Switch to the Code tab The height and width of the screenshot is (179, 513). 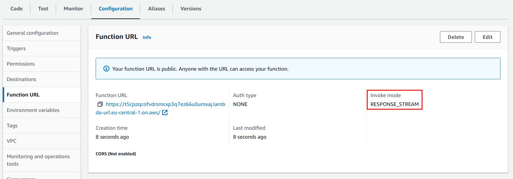17,9
